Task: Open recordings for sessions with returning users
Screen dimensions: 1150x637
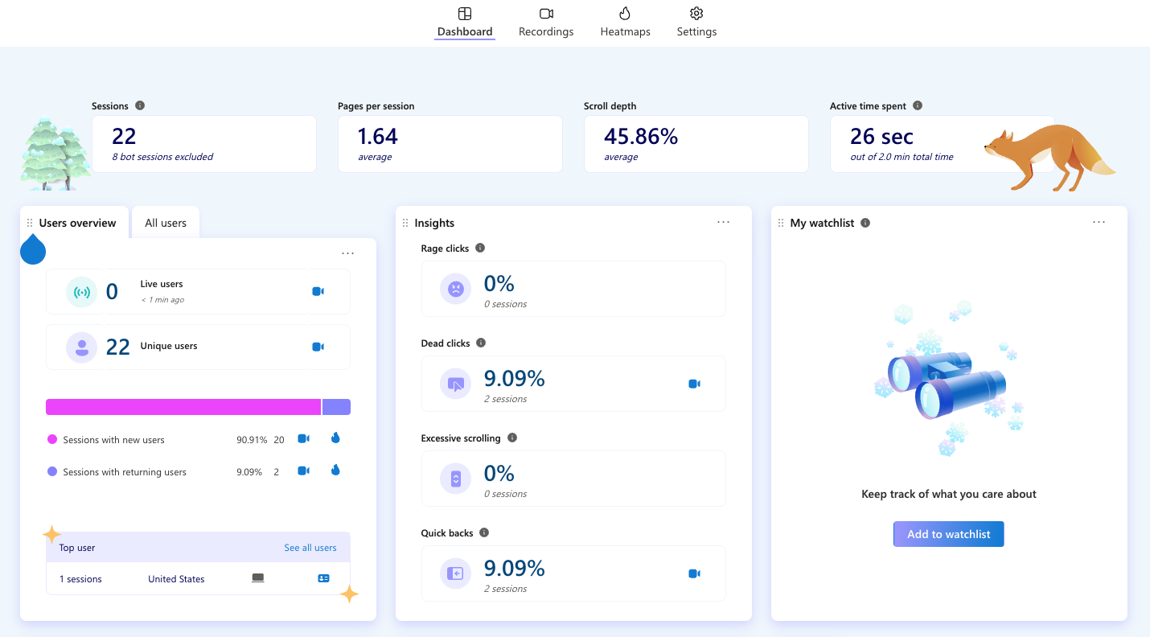Action: (x=303, y=471)
